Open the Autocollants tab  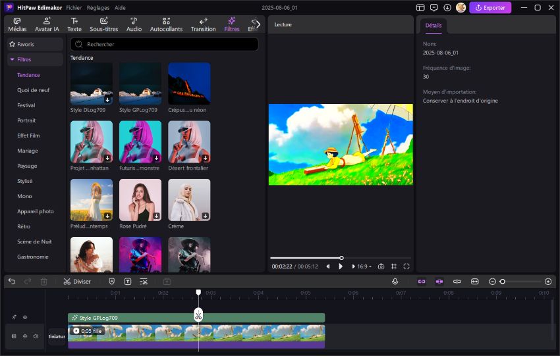point(166,24)
